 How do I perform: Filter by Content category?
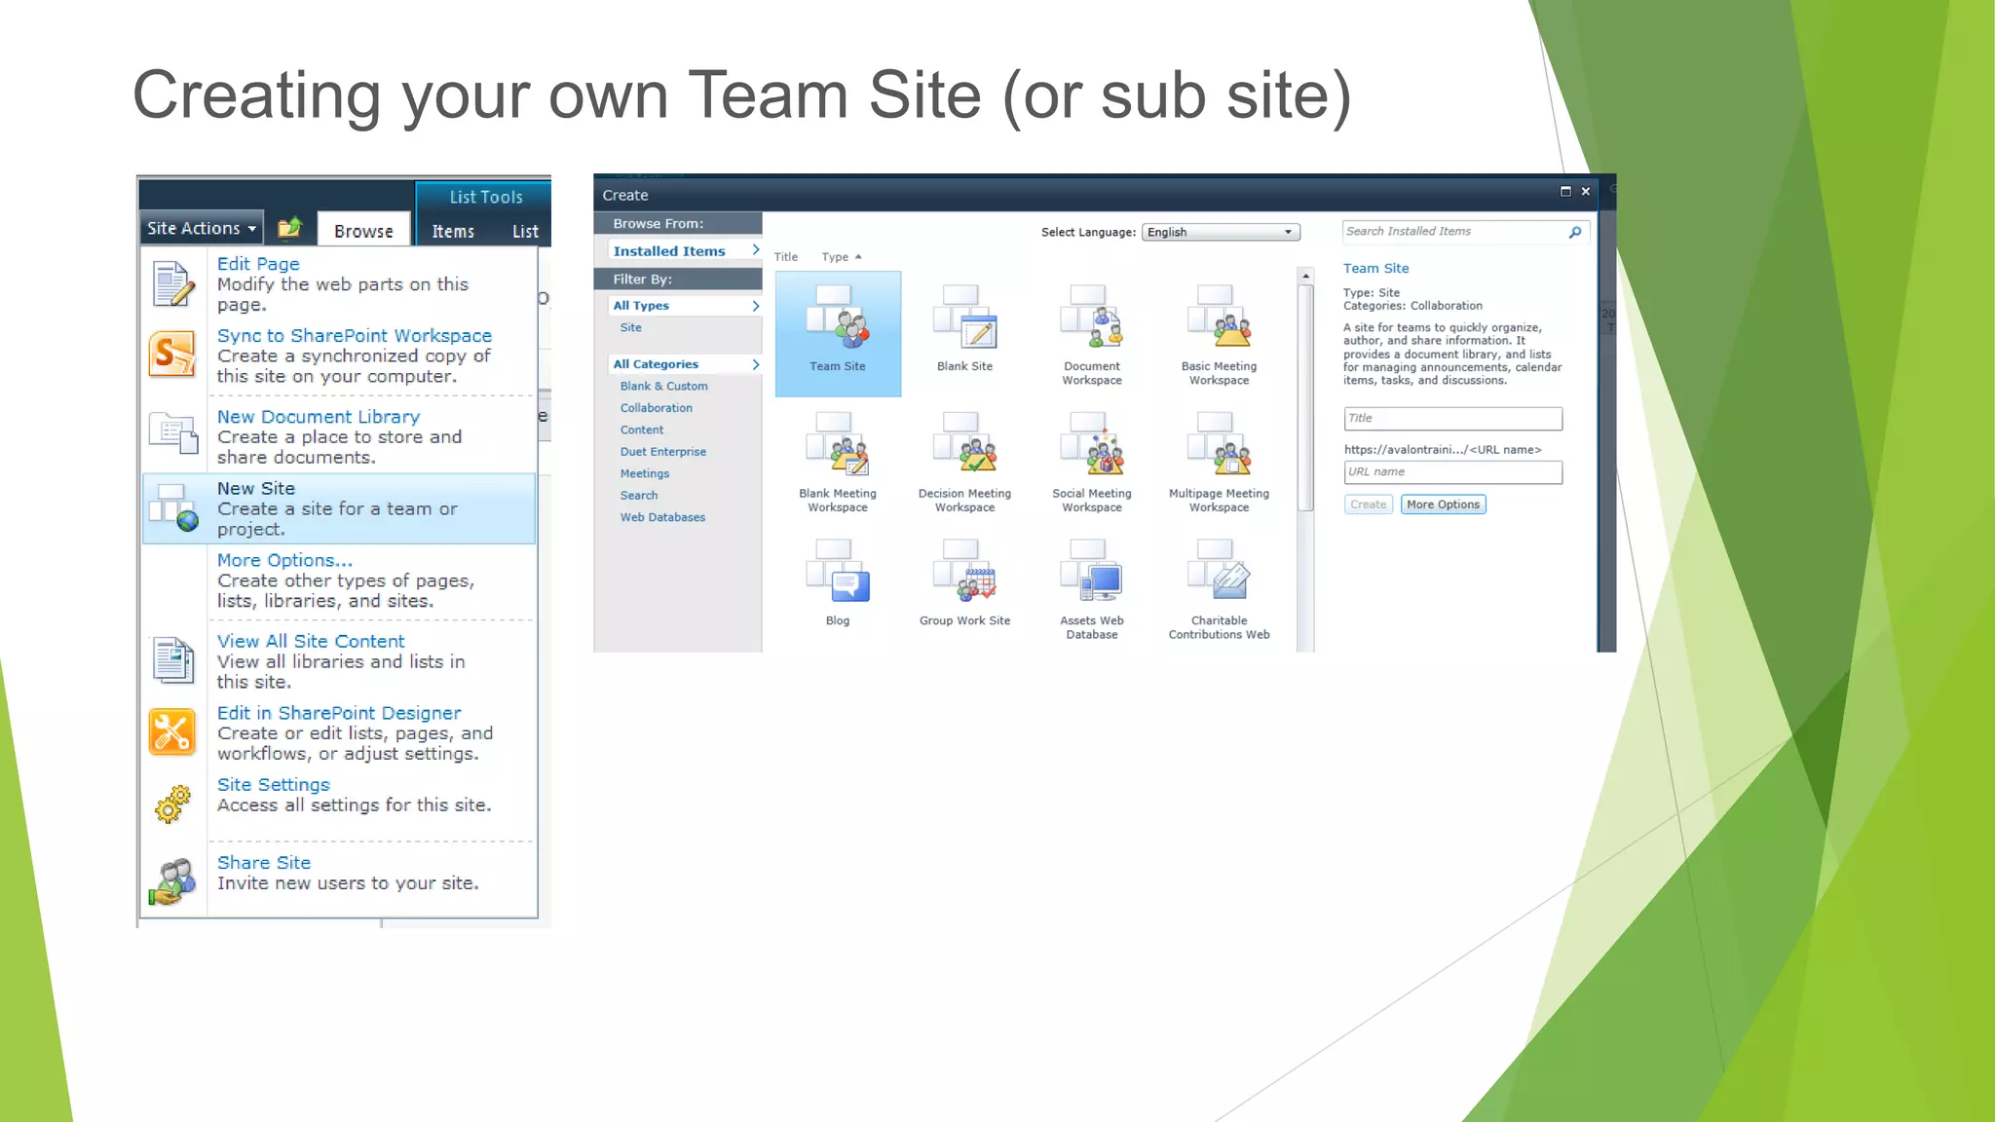pos(641,430)
